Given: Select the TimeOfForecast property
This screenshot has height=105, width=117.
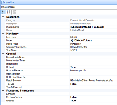Looking at the screenshot, I should click(14, 87).
